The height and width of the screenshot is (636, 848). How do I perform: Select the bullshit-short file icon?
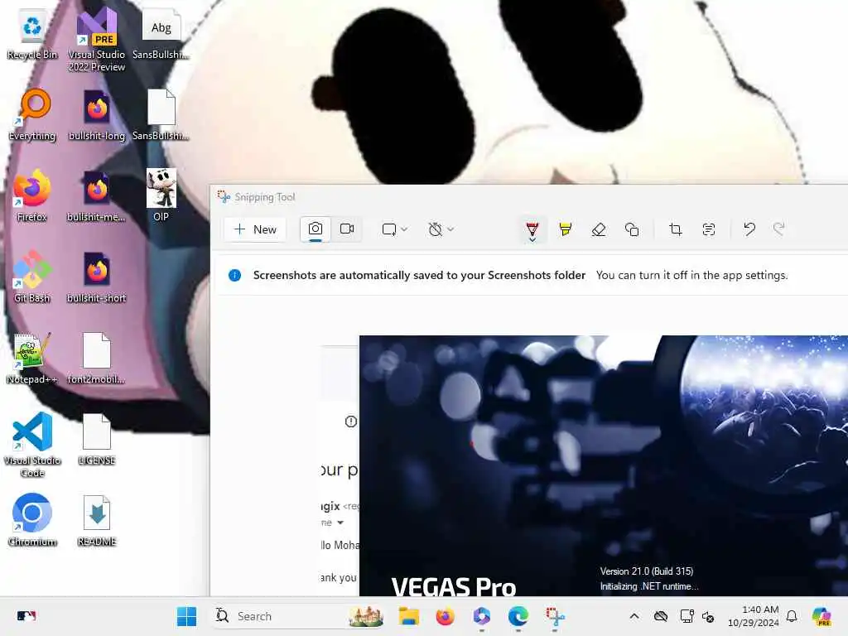point(97,277)
